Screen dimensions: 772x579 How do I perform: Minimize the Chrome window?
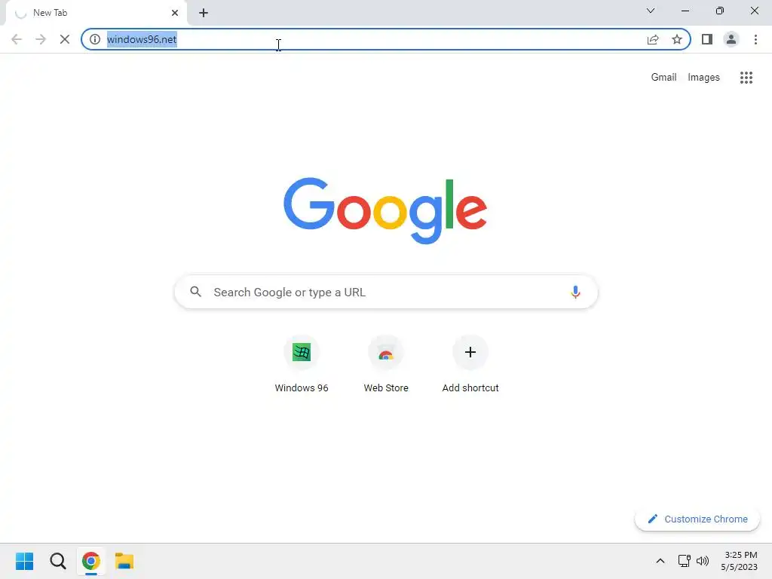pos(685,11)
